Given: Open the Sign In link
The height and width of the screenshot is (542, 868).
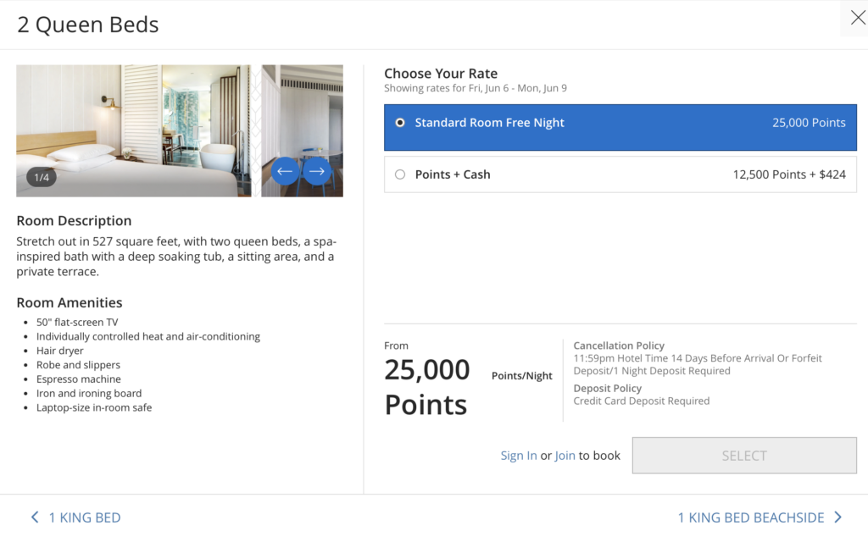Looking at the screenshot, I should (x=518, y=456).
